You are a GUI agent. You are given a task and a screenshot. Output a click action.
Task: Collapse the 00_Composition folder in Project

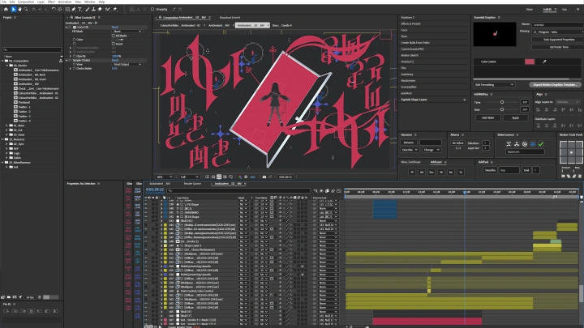3,61
